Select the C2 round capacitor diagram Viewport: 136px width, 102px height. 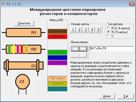coord(23,84)
